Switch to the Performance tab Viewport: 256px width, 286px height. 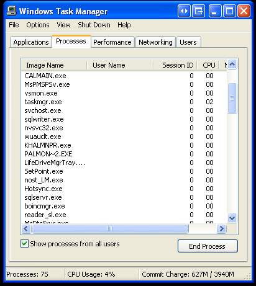(x=112, y=42)
